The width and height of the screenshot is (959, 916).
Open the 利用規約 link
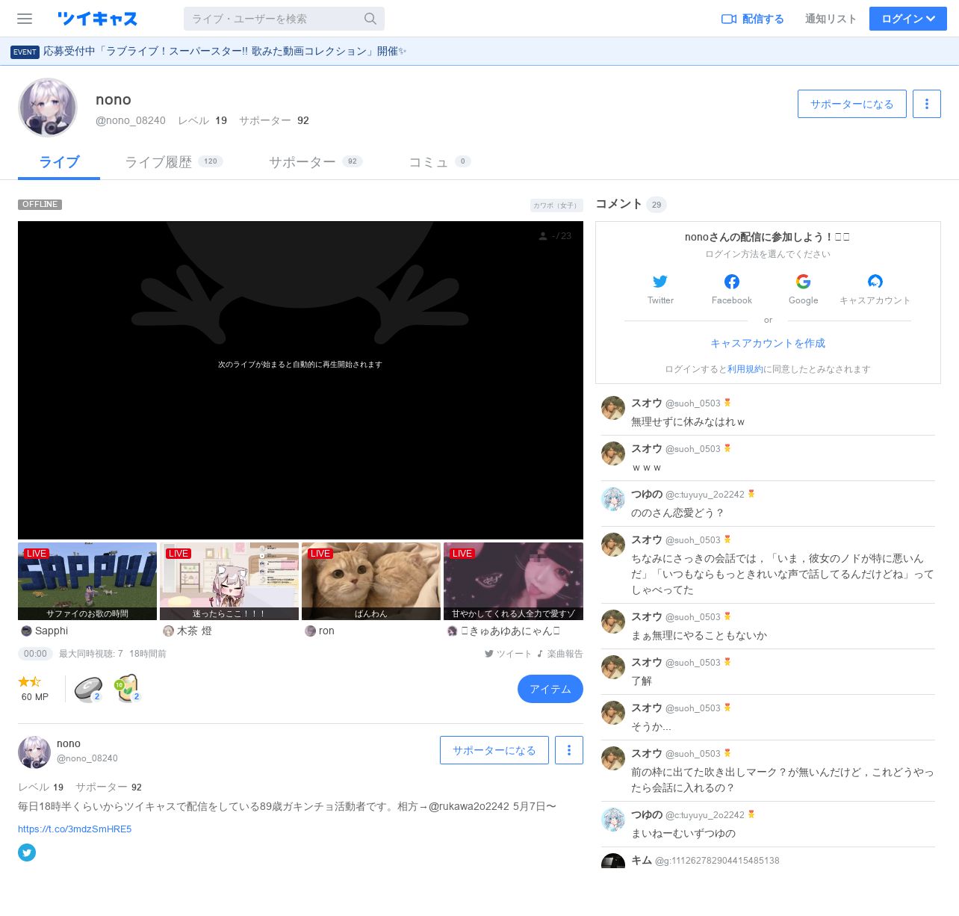pos(745,369)
